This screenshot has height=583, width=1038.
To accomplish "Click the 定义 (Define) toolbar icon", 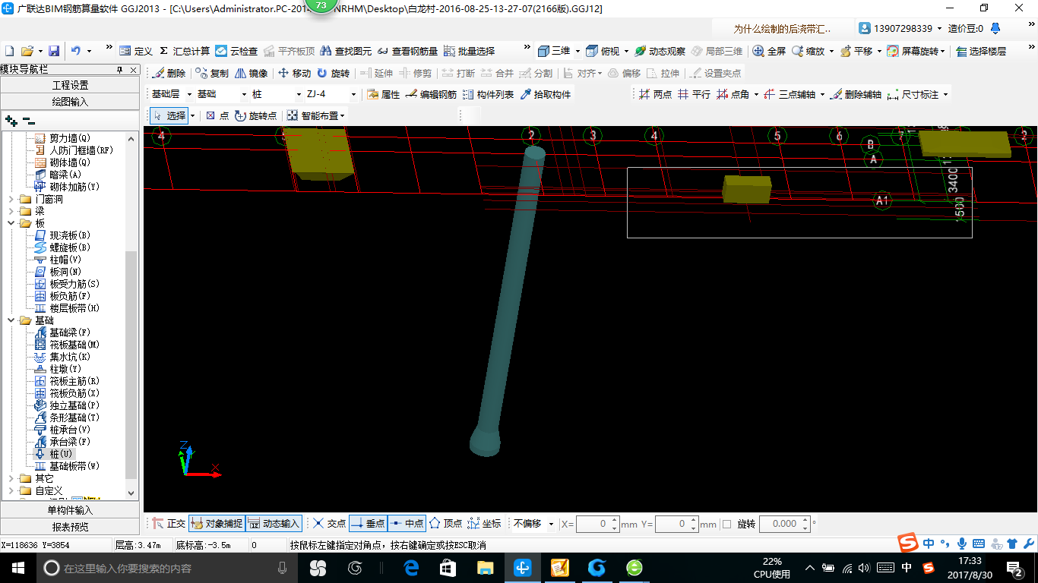I will 136,51.
